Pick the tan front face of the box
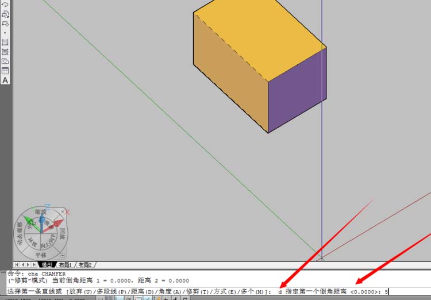431x300 pixels. click(231, 73)
